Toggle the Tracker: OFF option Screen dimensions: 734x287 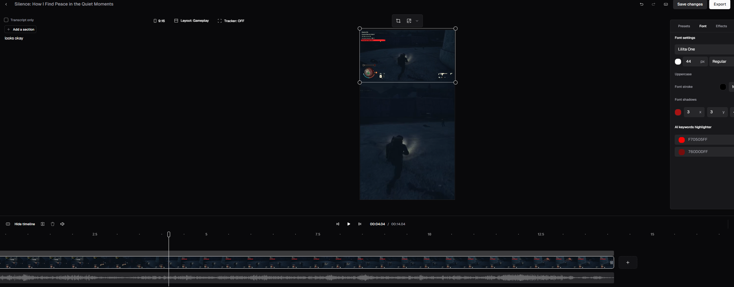[x=231, y=21]
